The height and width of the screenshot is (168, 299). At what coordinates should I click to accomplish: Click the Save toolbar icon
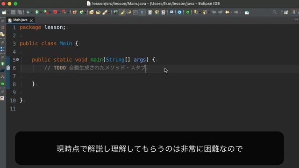click(x=13, y=13)
